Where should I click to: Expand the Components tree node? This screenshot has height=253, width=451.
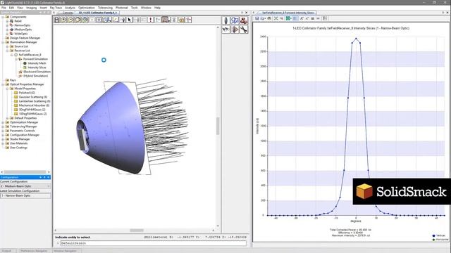(3, 17)
